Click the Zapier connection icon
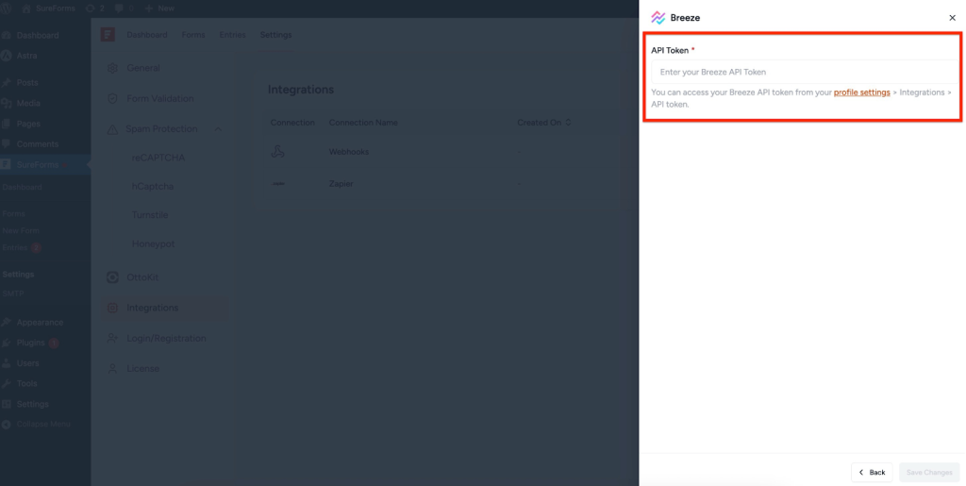 pos(278,184)
